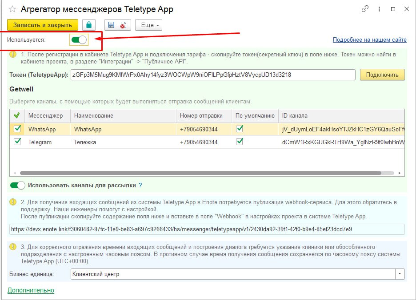Viewport: 416px width, 300px height.
Task: Open help question mark for mailing channels
Action: click(140, 185)
